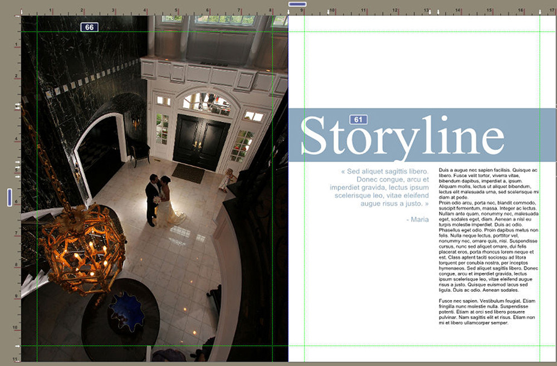Click the blue handle beside the left ruler
557x366 pixels.
coord(9,197)
